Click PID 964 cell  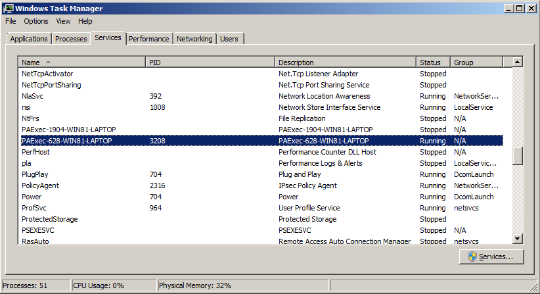[x=156, y=208]
